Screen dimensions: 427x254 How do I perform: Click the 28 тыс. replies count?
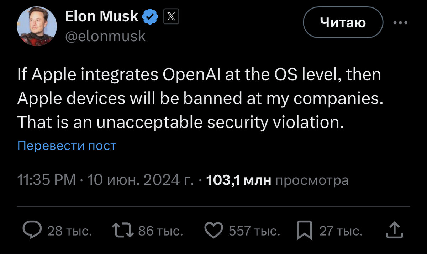click(x=70, y=232)
